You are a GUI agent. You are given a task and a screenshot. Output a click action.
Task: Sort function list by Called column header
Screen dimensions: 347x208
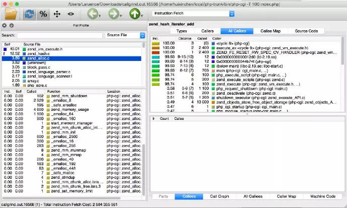coord(31,92)
